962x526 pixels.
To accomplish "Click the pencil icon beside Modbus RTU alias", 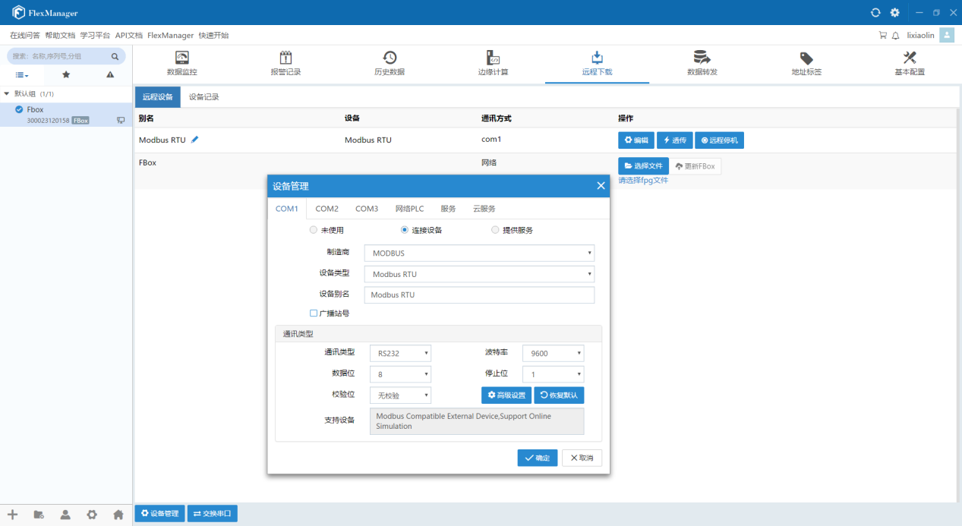I will tap(195, 140).
